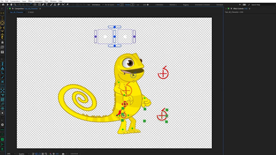Click the settings gear in left sidebar

pyautogui.click(x=2, y=124)
